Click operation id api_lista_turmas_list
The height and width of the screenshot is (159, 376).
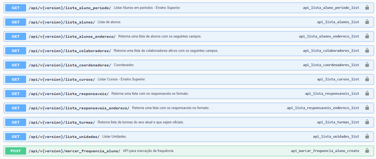(338, 122)
